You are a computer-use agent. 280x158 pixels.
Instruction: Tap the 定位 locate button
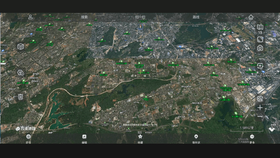(x=28, y=139)
